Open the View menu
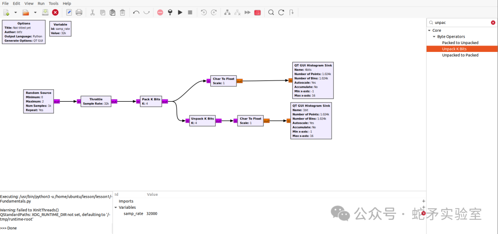Viewport: 498px width, 234px height. 29,3
